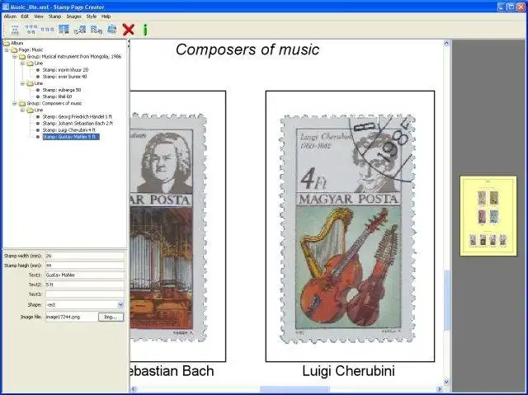Screen dimensions: 528x395
Task: Click the vertical scrollbar thumb
Action: point(446,300)
